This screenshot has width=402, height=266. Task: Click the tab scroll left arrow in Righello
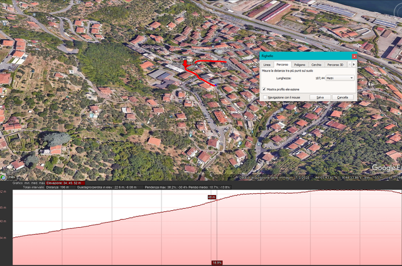[350, 65]
